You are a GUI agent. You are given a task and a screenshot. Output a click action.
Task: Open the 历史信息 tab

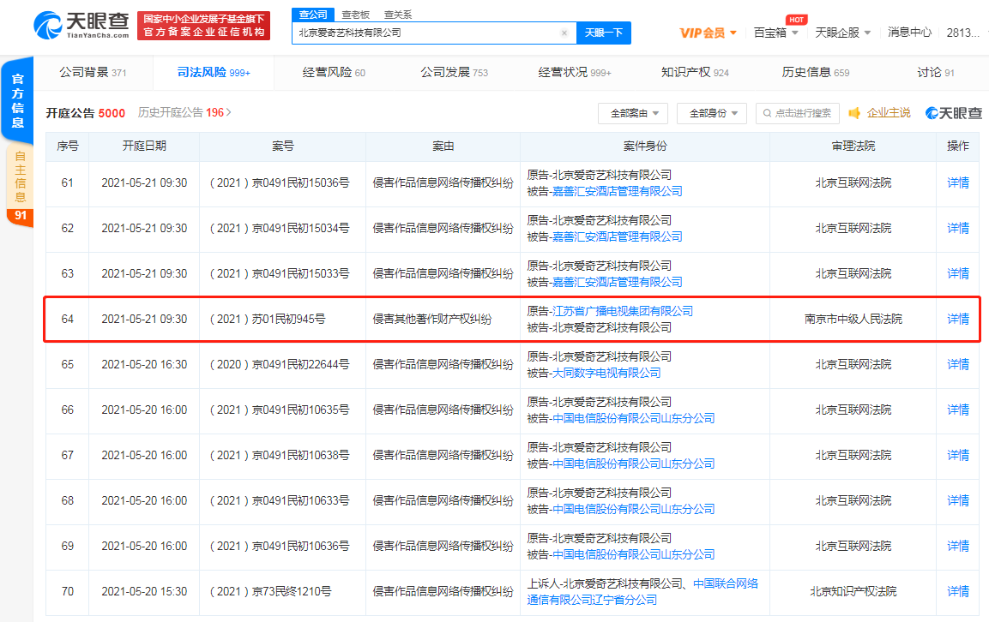(x=816, y=73)
